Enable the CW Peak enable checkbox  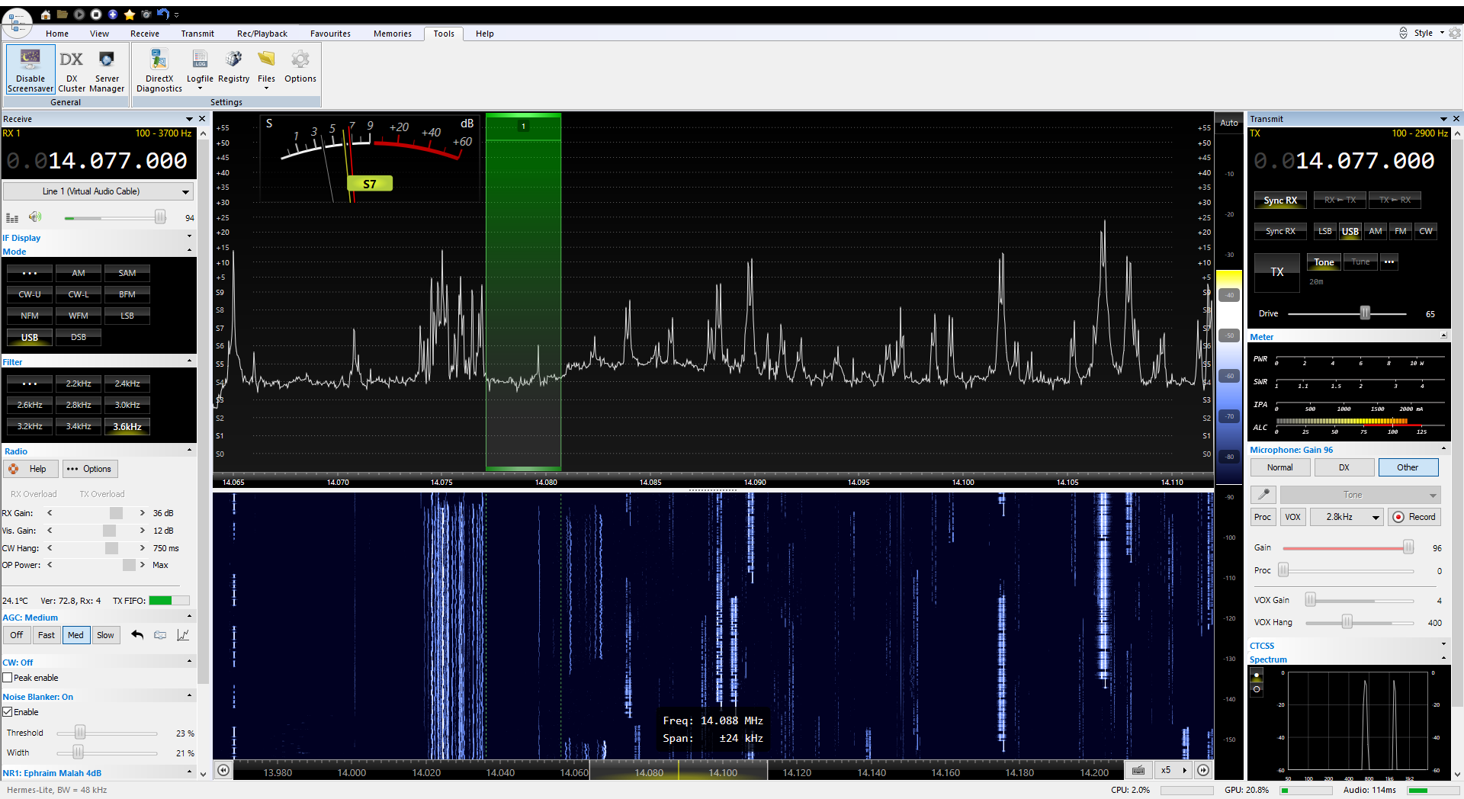point(8,678)
